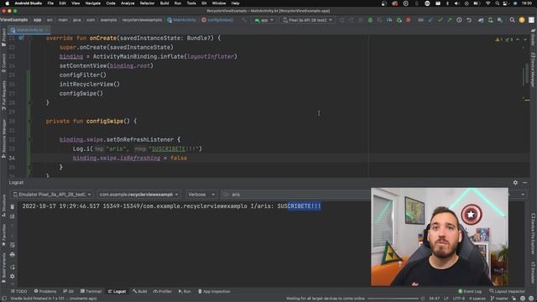Select the MainActivity.kt editor tab
Viewport: 537px width, 302px height.
(30, 30)
